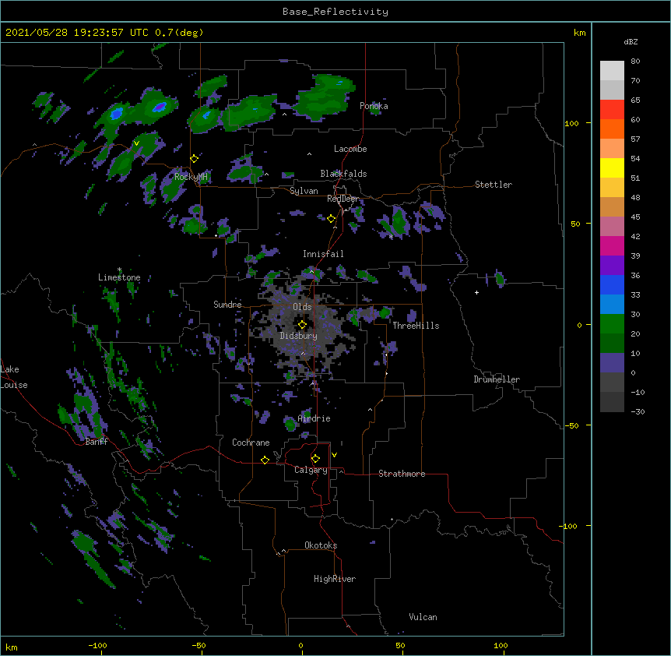Click the yellow V marker east of Calgary

pos(334,455)
